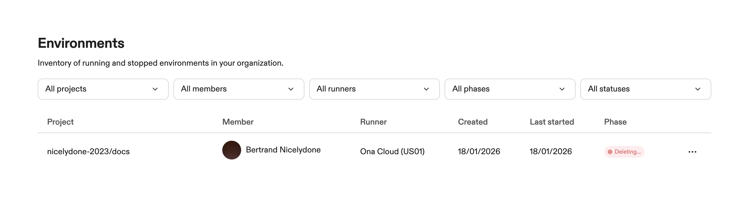
Task: Click the date under Last started column
Action: click(551, 152)
